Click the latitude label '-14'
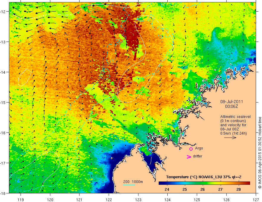The width and height of the screenshot is (262, 202). pos(3,72)
